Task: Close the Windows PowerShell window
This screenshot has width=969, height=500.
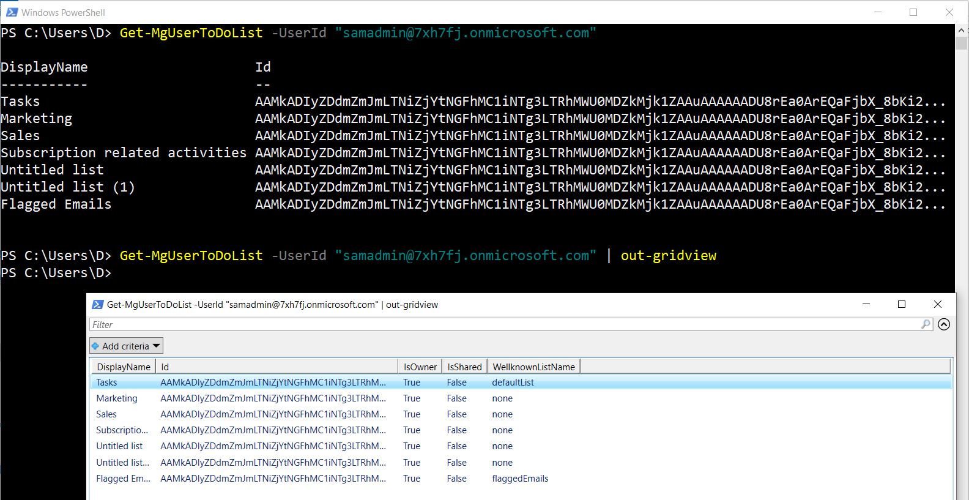Action: coord(949,12)
